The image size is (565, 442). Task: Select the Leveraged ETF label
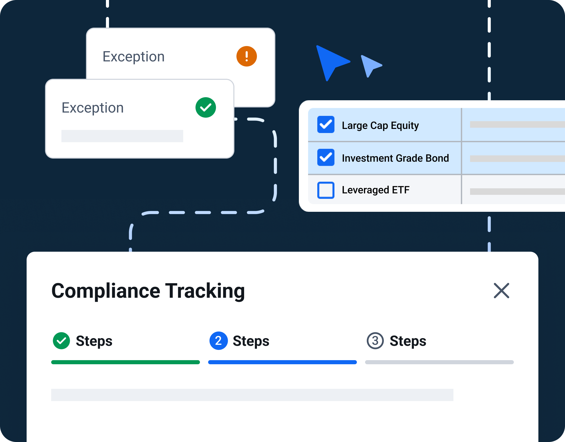click(376, 190)
